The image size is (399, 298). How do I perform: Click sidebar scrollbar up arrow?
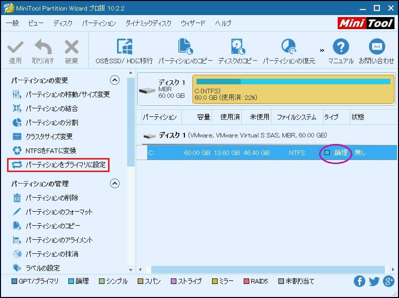point(131,73)
